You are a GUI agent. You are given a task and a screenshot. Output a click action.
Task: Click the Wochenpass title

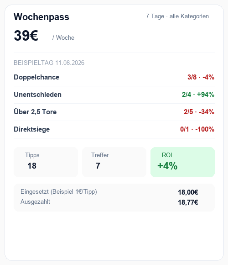tap(41, 17)
